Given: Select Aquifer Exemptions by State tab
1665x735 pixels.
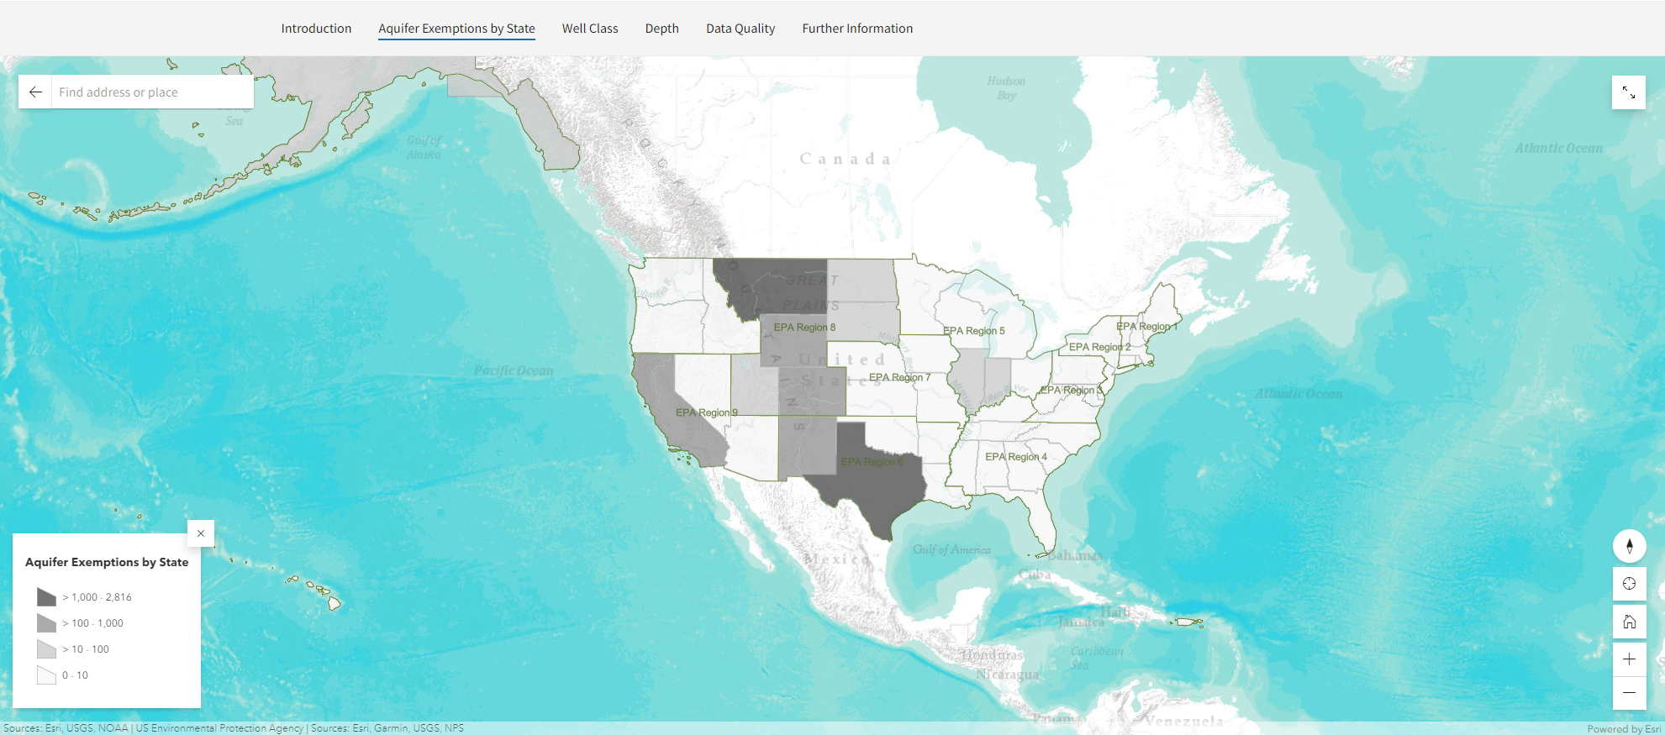Looking at the screenshot, I should pos(456,29).
